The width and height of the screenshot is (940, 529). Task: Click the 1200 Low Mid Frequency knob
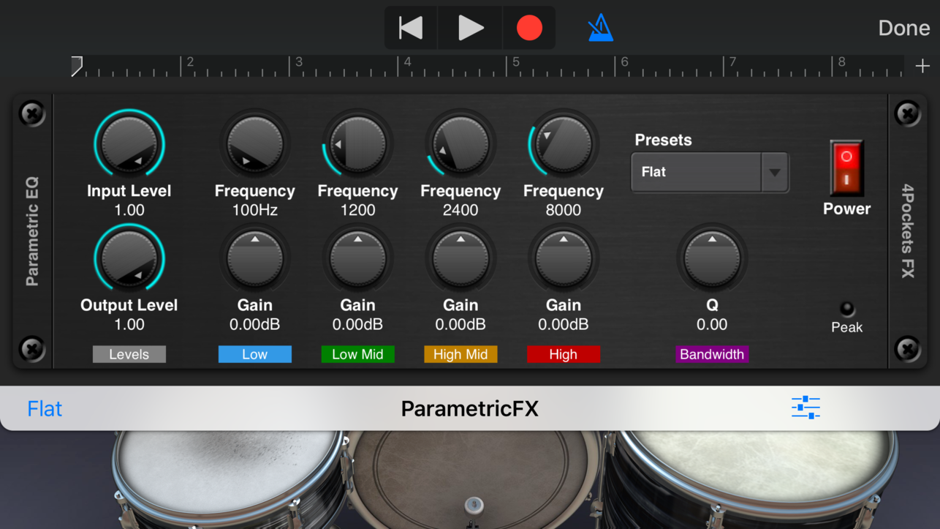pyautogui.click(x=357, y=144)
